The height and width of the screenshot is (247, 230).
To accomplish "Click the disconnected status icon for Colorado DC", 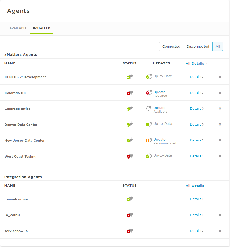I will click(x=129, y=93).
